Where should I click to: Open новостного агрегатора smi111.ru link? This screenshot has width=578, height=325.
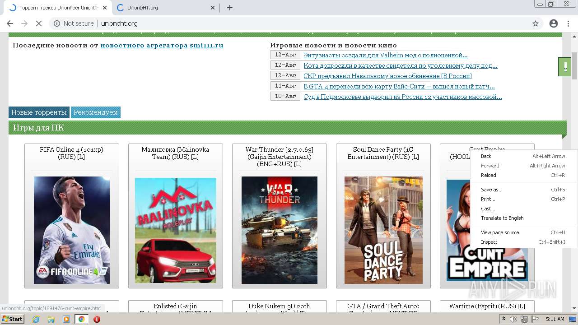pyautogui.click(x=162, y=45)
